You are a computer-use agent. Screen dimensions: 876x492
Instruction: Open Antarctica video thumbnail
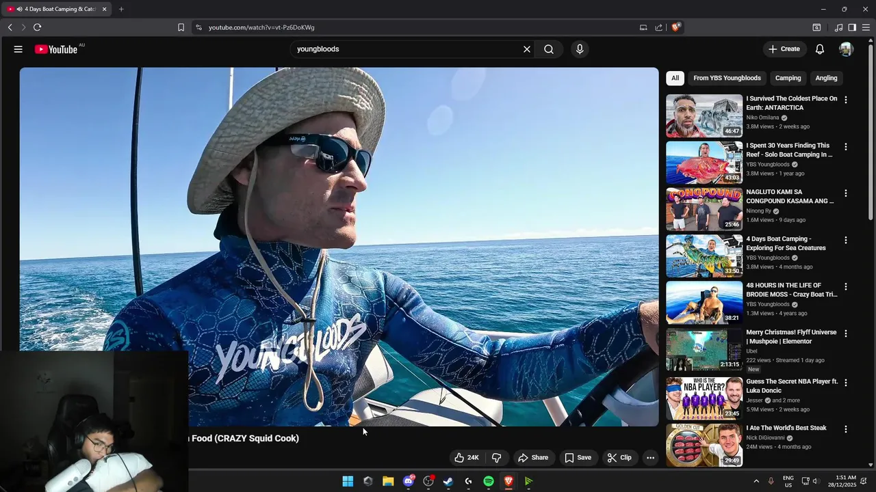pos(704,115)
